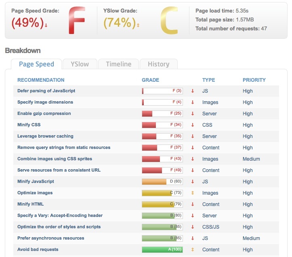Select the History tab
292x257 pixels.
coord(158,64)
